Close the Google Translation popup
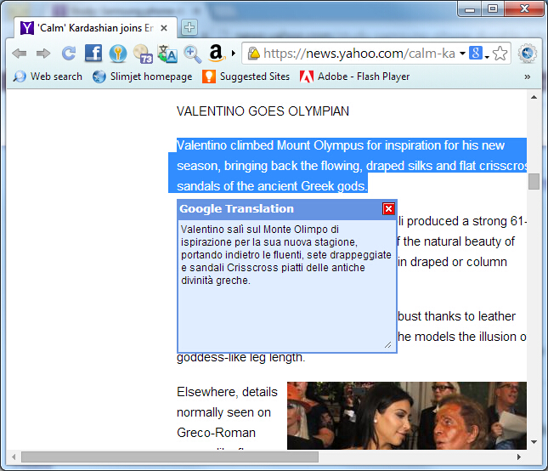Screen dimensions: 548x471 click(388, 209)
